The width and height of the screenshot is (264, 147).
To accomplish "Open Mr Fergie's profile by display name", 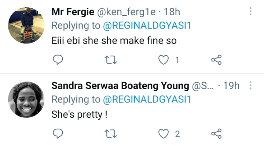I will pos(72,12).
